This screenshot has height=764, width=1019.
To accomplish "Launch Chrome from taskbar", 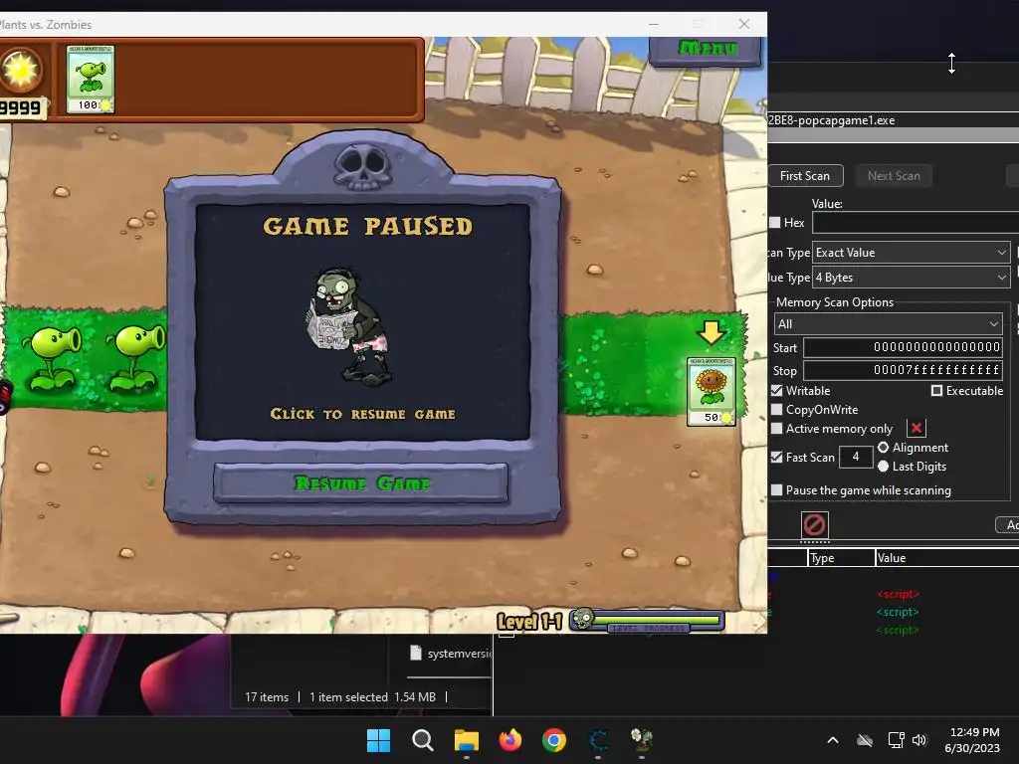I will tap(554, 740).
